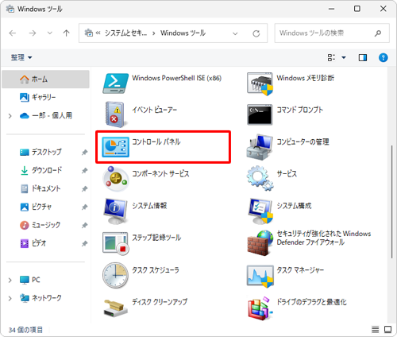Viewport: 397px width, 337px height.
Task: Open the address bar history dropdown
Action: point(235,33)
